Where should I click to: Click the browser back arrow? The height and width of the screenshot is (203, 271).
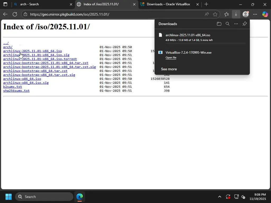tap(5, 14)
